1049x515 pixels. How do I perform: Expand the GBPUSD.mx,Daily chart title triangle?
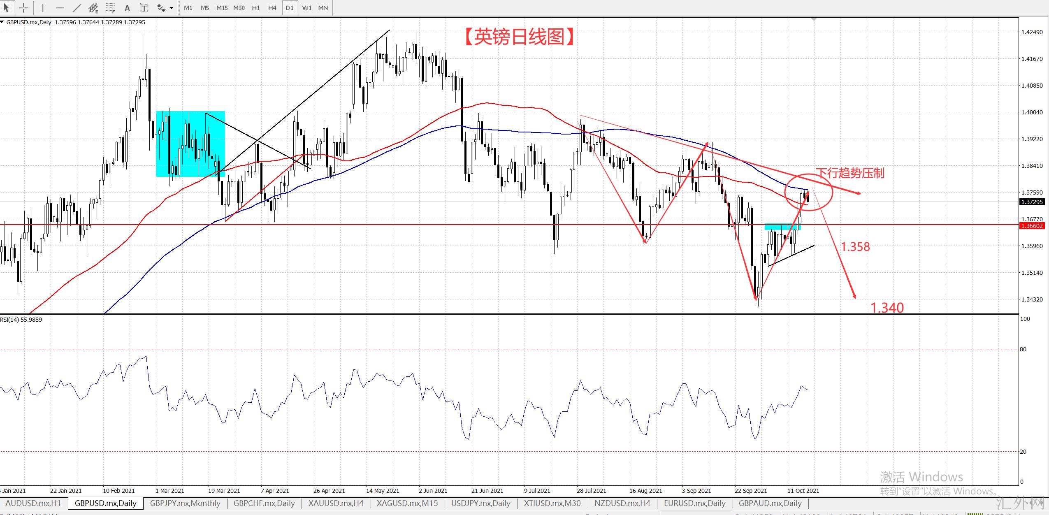click(2, 22)
